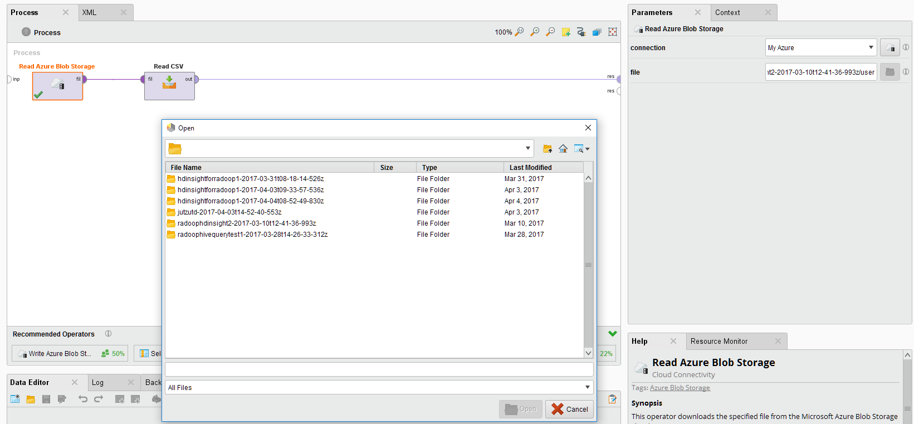Follow the Azure Blob Storage tag link
914x424 pixels.
click(x=680, y=388)
